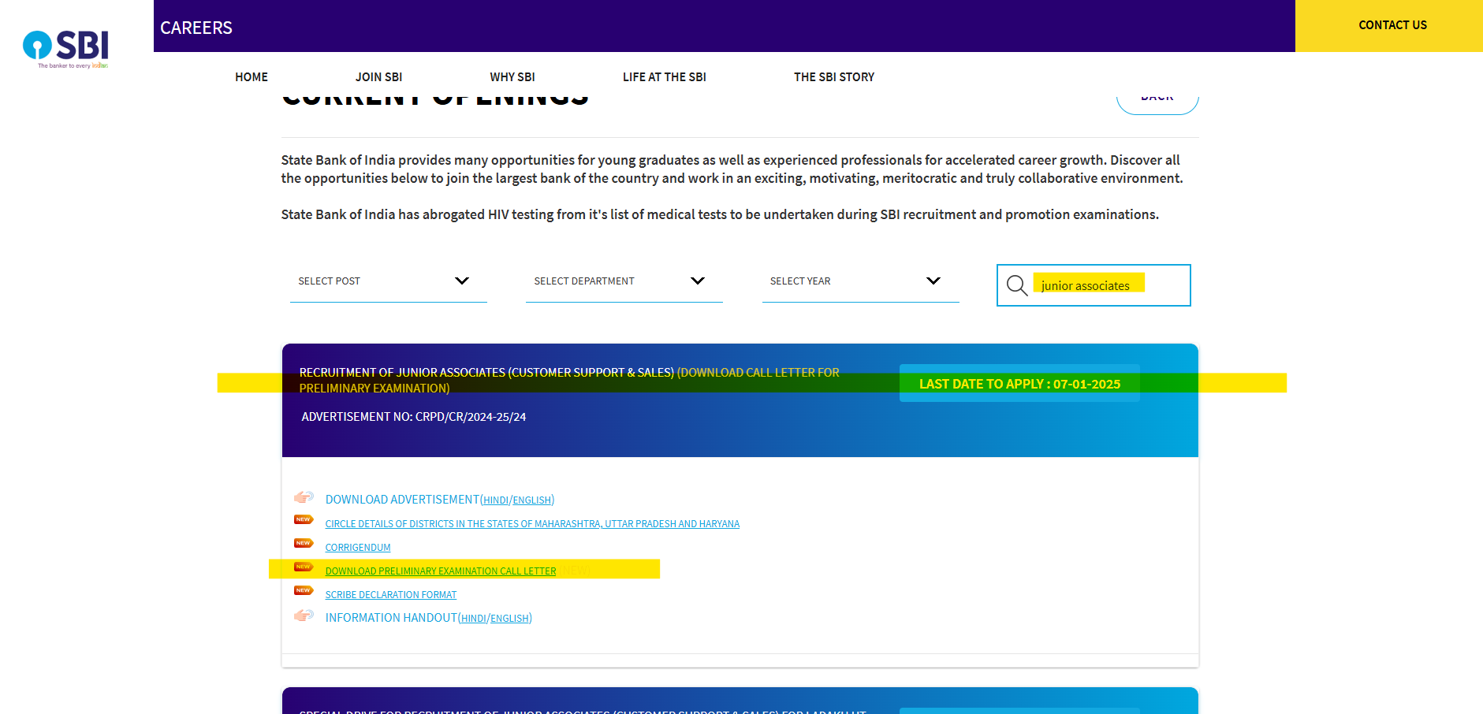Click the Select Post chevron arrow

[462, 281]
